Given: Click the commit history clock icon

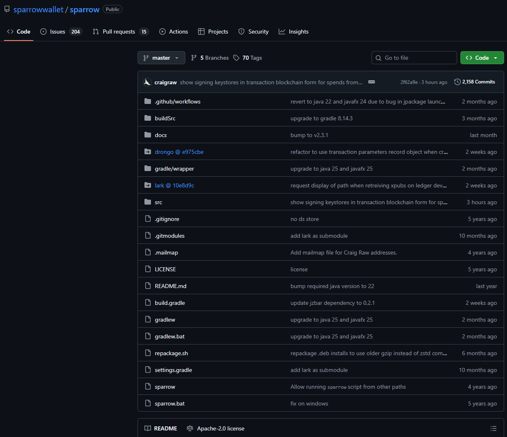Looking at the screenshot, I should coord(457,82).
